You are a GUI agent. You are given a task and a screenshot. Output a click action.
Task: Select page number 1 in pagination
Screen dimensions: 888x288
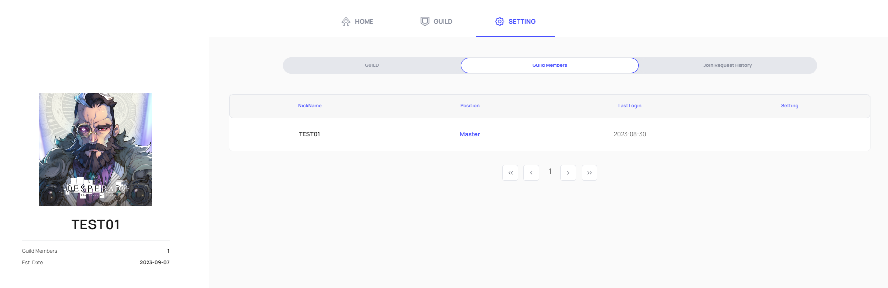click(550, 172)
